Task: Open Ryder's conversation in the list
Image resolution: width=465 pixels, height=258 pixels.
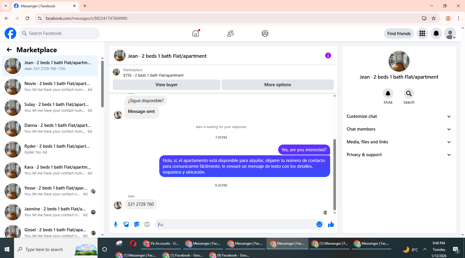Action: pyautogui.click(x=50, y=149)
